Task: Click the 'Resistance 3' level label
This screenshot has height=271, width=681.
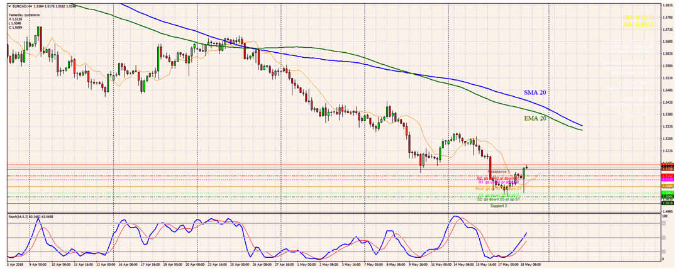Action: coord(499,172)
